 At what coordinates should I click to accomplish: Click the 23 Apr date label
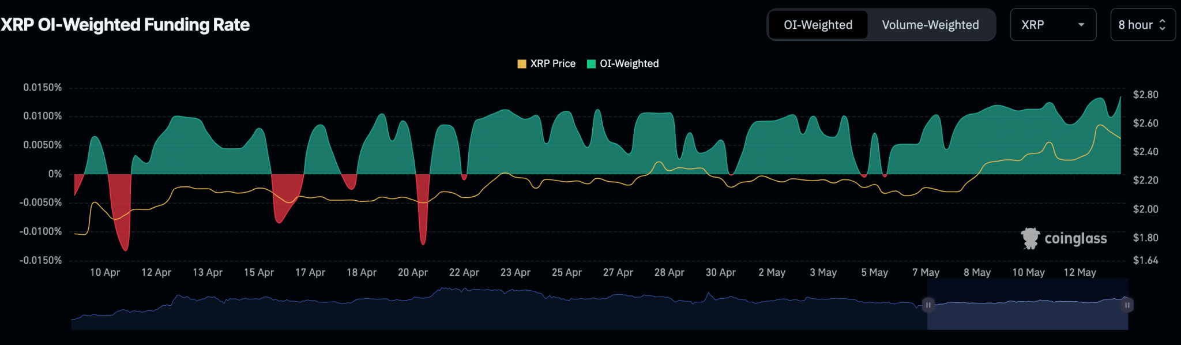point(516,272)
